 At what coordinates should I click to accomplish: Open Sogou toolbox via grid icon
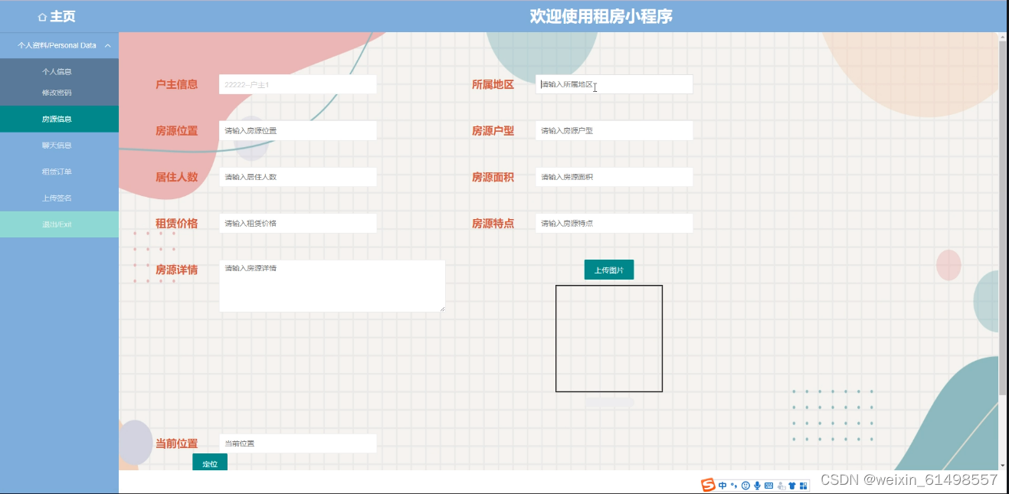point(804,485)
